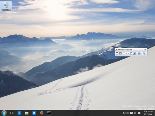Open the Recycle Bin desktop icon
The image size is (155, 116).
6,6
